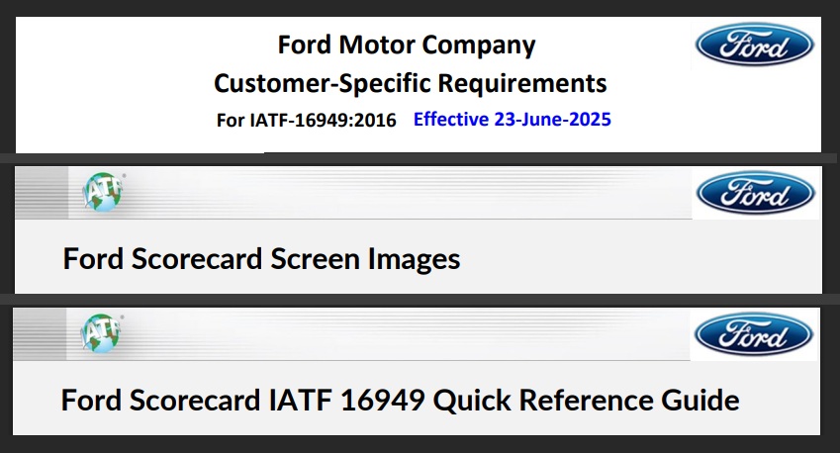Click the word Scorecard in middle banner
Image resolution: width=840 pixels, height=453 pixels.
click(197, 259)
